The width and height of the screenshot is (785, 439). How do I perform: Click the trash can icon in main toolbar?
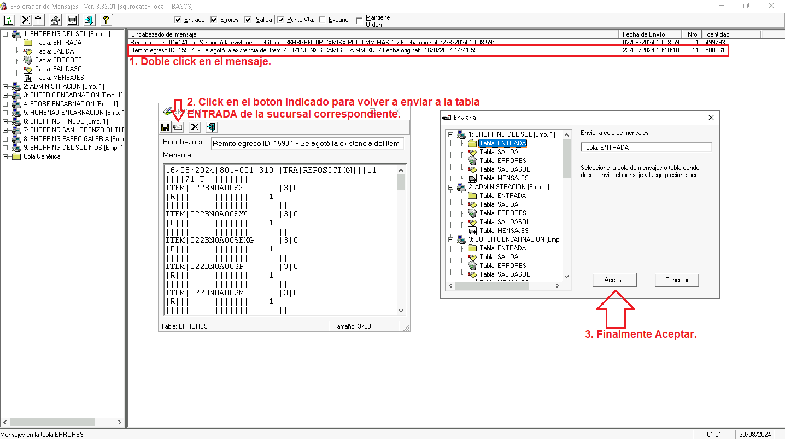(x=38, y=20)
